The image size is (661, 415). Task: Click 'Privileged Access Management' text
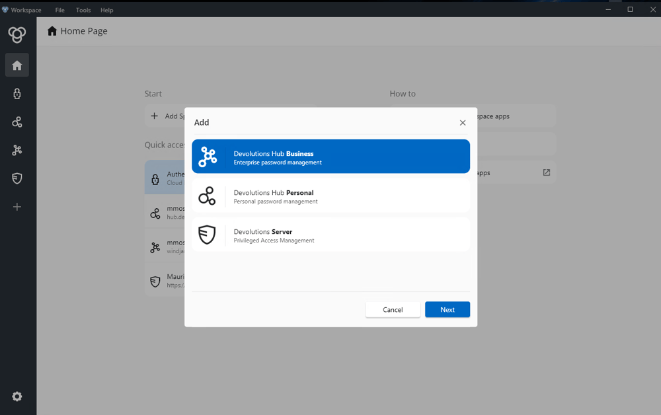[274, 241]
